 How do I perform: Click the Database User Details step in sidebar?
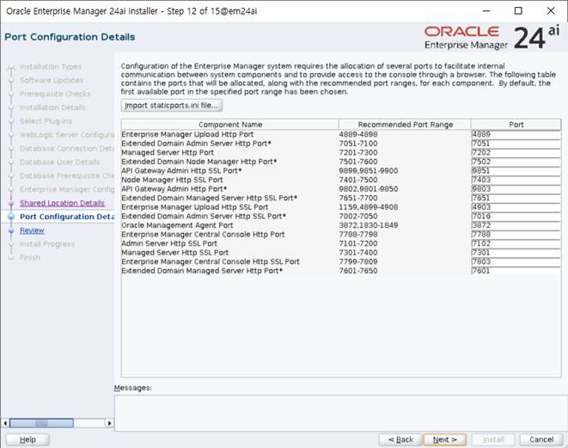(x=60, y=162)
